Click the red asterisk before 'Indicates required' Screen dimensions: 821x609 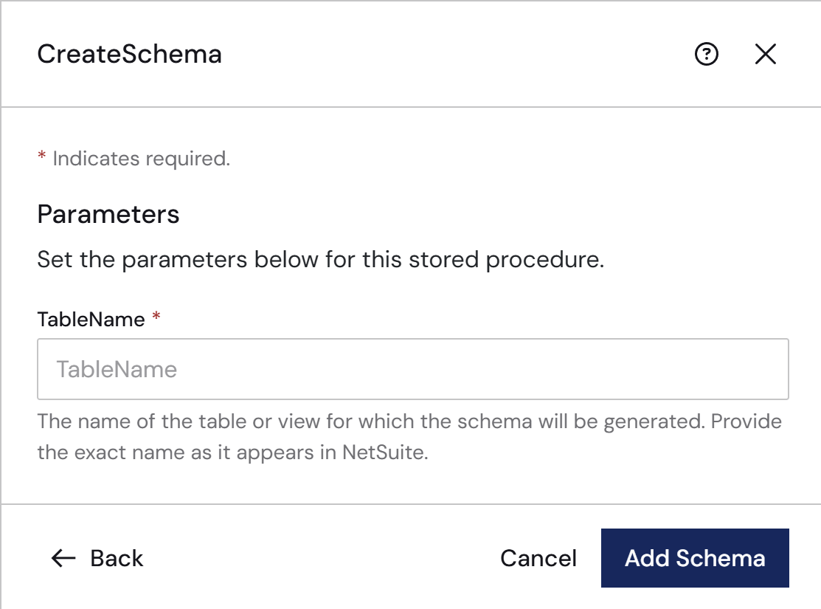click(x=42, y=156)
